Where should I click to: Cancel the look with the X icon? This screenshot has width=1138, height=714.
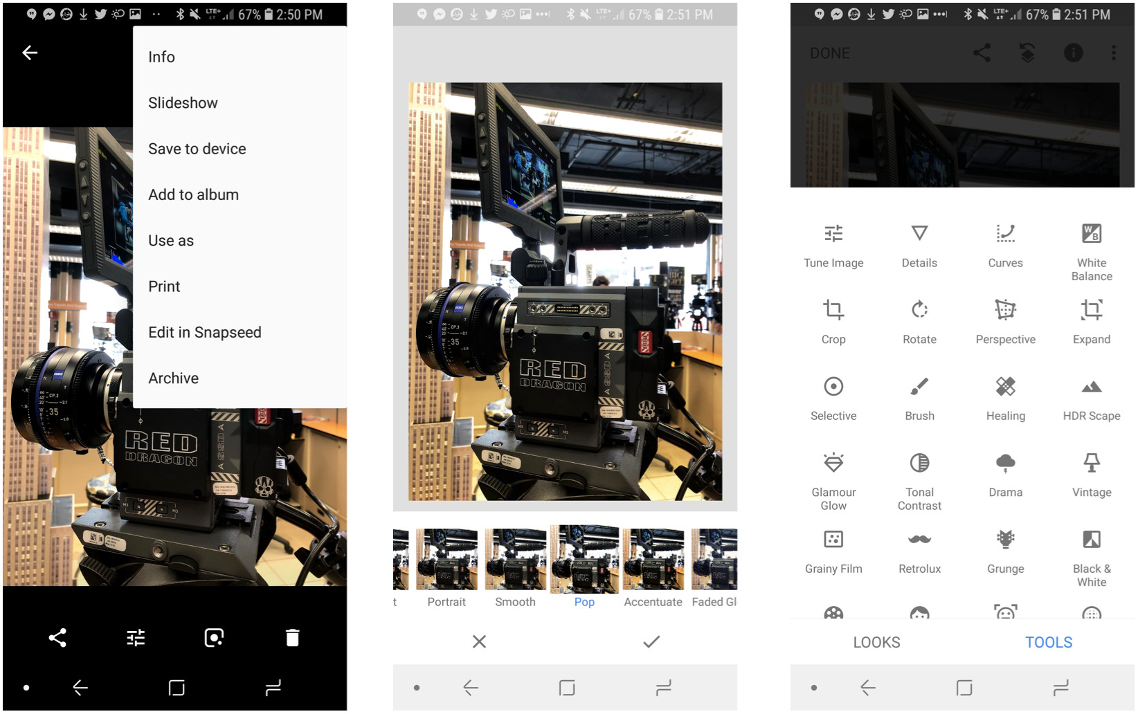pos(479,642)
